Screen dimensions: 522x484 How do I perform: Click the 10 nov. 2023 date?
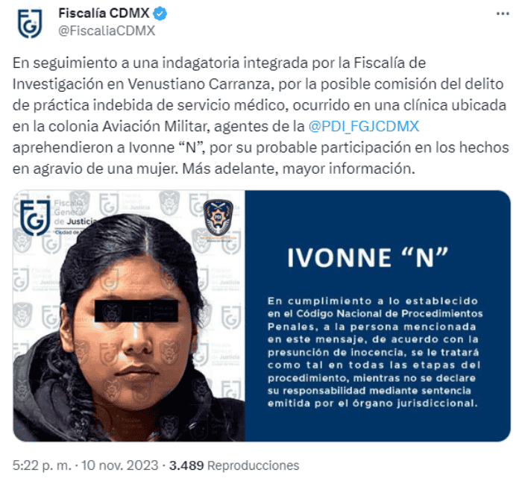coord(119,465)
